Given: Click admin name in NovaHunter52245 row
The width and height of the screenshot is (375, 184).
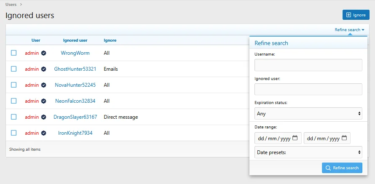Looking at the screenshot, I should click(32, 85).
